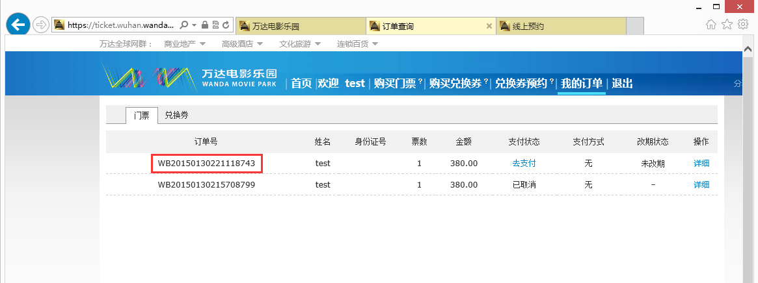The width and height of the screenshot is (758, 283).
Task: Click the 支付状态 column header
Action: (x=524, y=141)
